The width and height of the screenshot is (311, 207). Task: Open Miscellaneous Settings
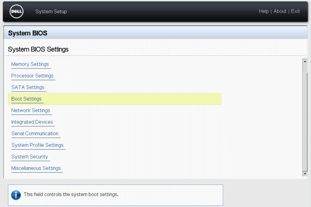coord(36,168)
